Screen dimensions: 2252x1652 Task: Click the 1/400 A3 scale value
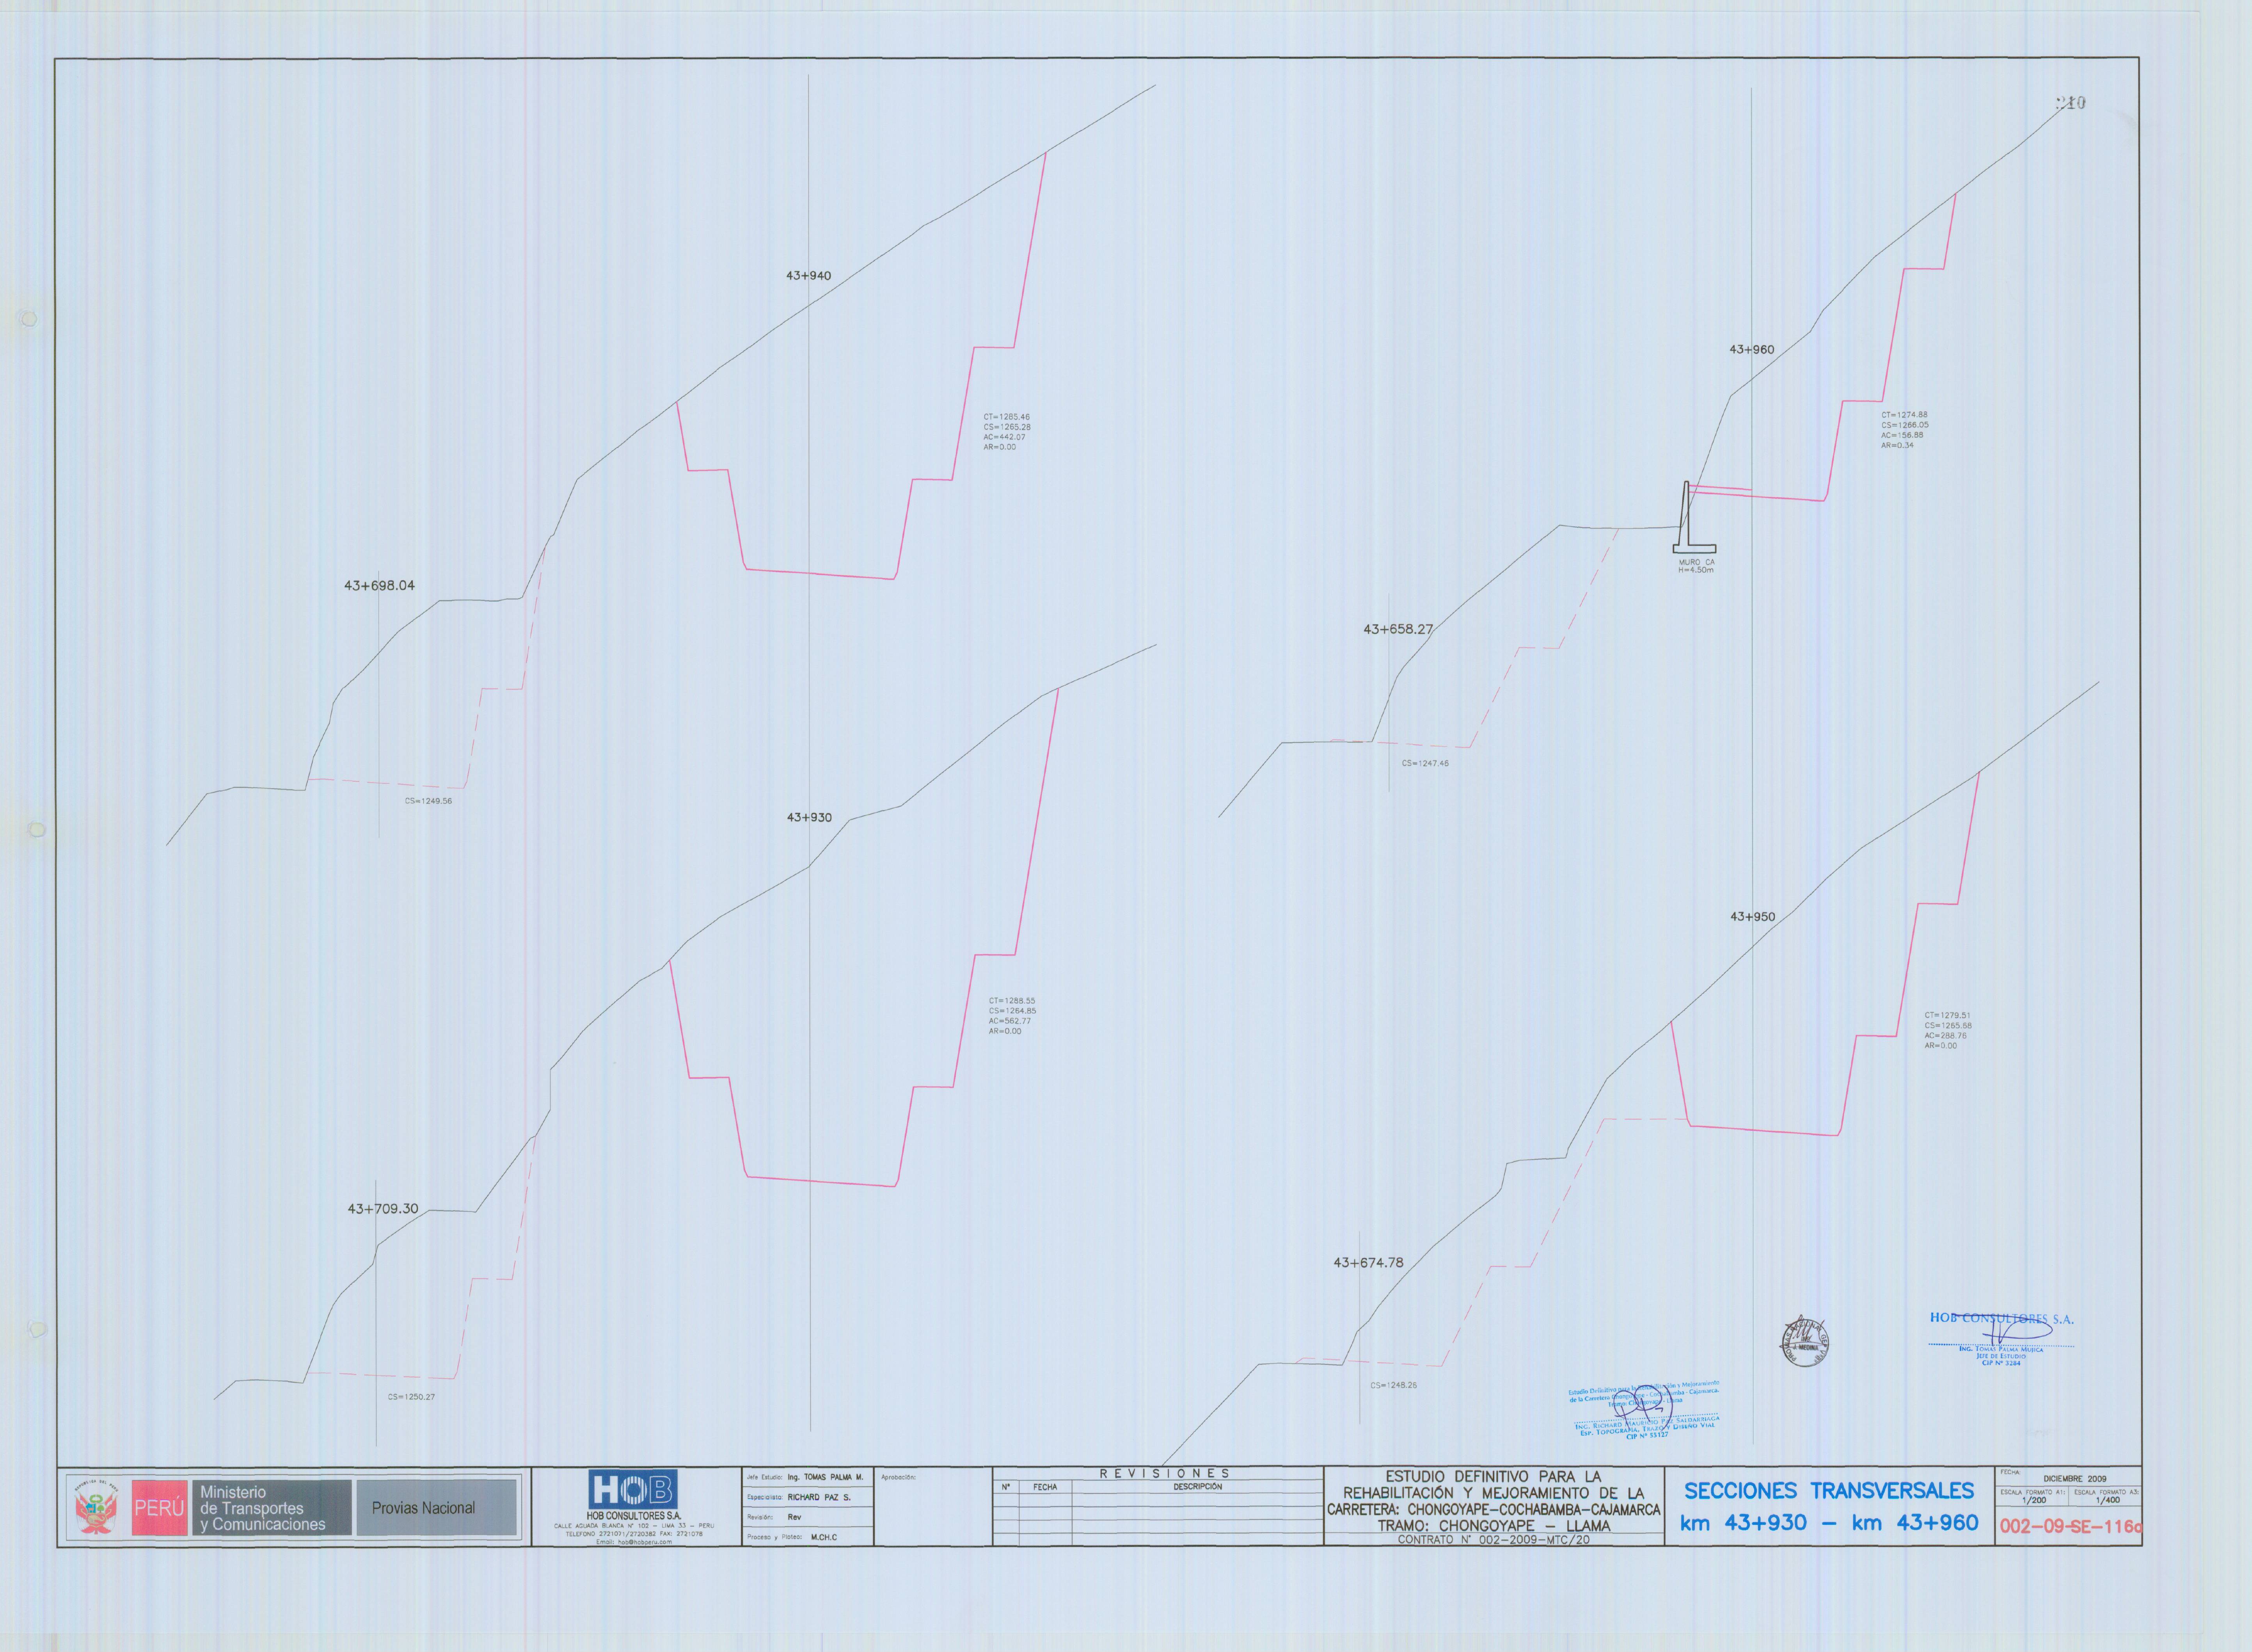click(2107, 1500)
